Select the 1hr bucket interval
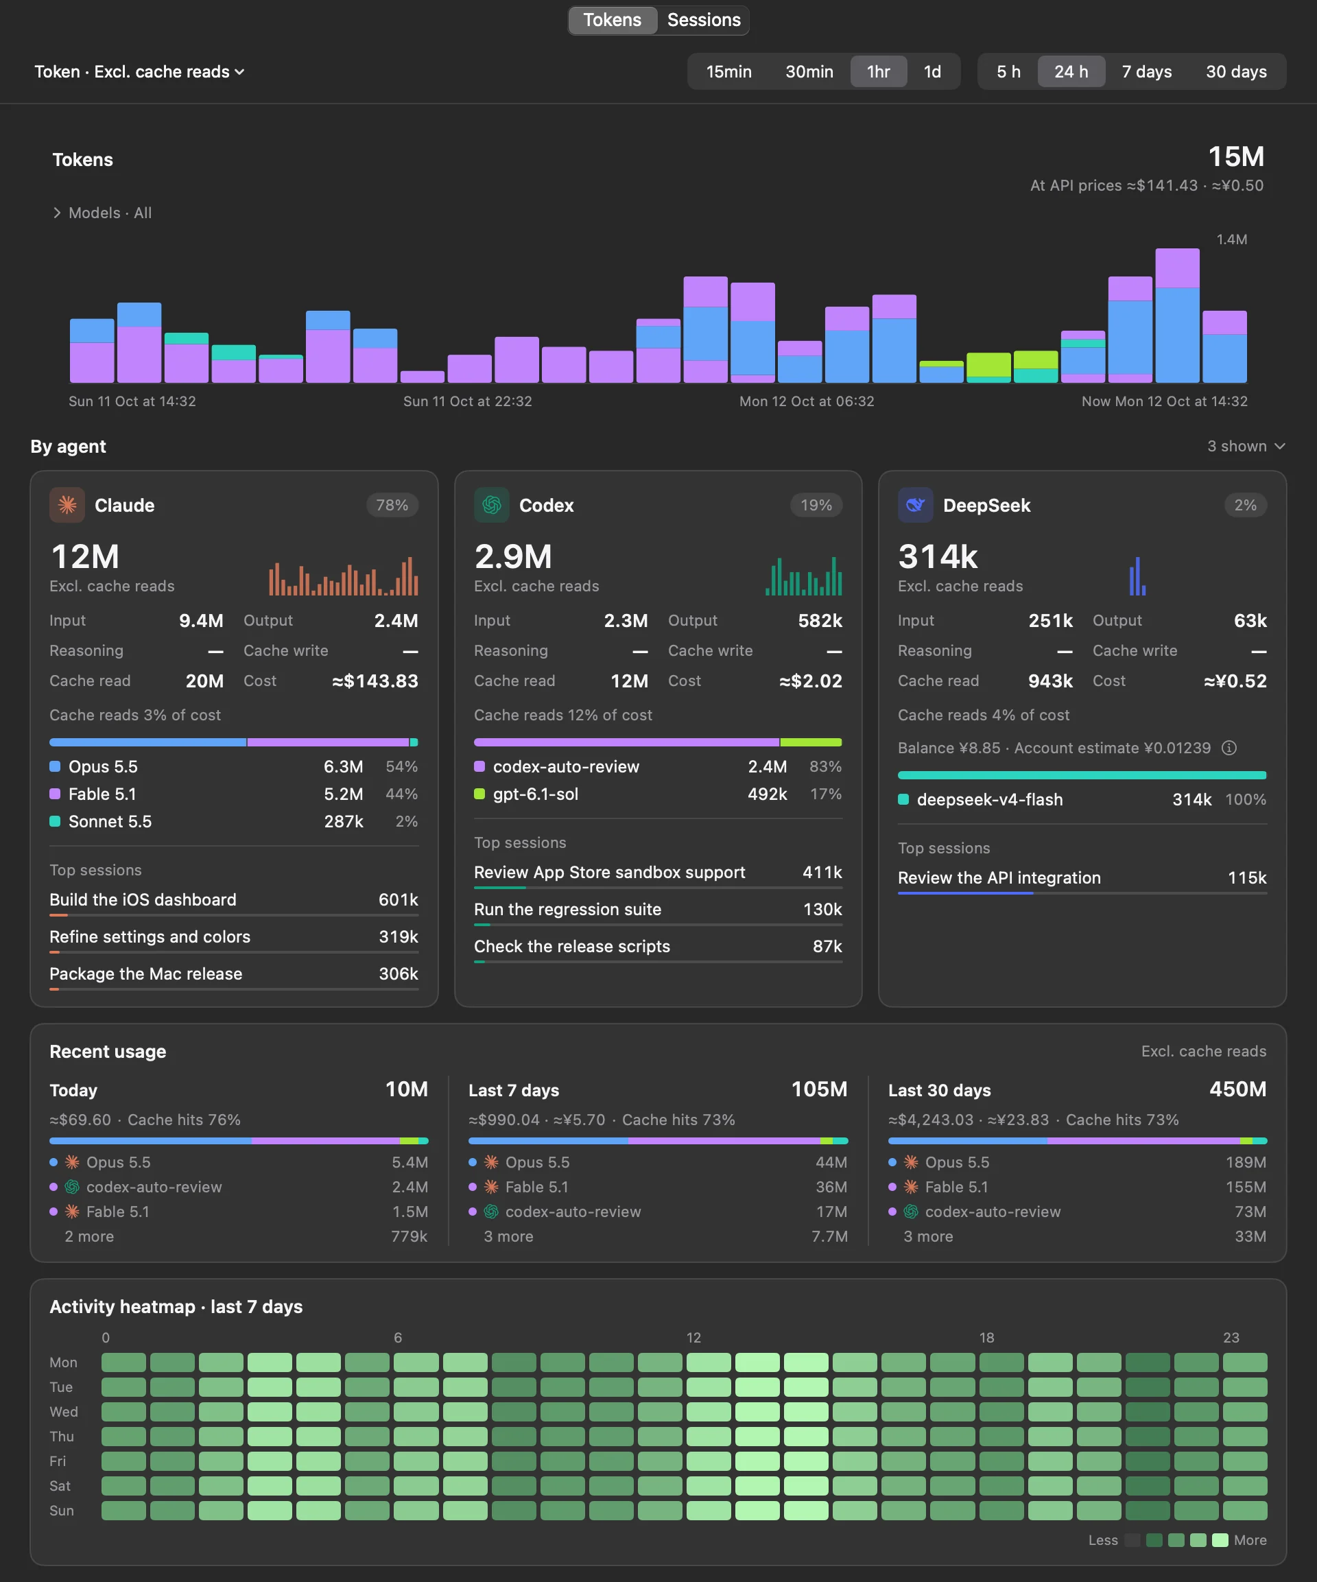The image size is (1317, 1582). (879, 71)
